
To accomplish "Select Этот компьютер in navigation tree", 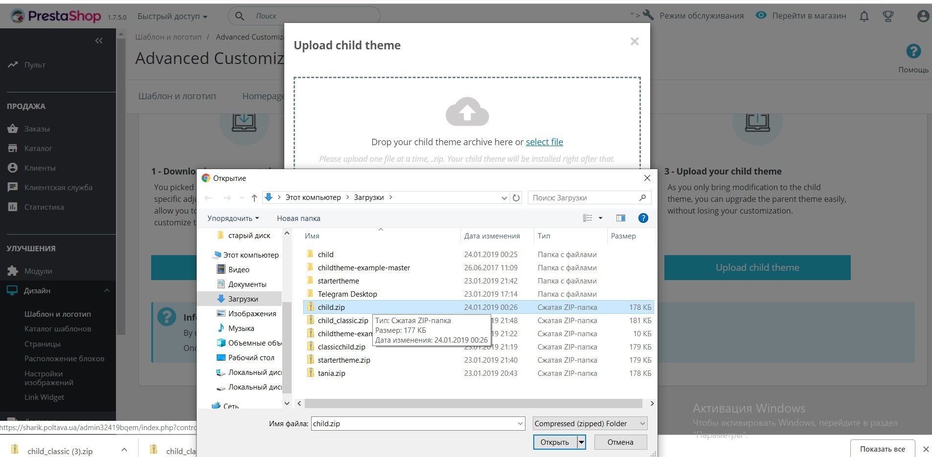I will click(x=247, y=255).
